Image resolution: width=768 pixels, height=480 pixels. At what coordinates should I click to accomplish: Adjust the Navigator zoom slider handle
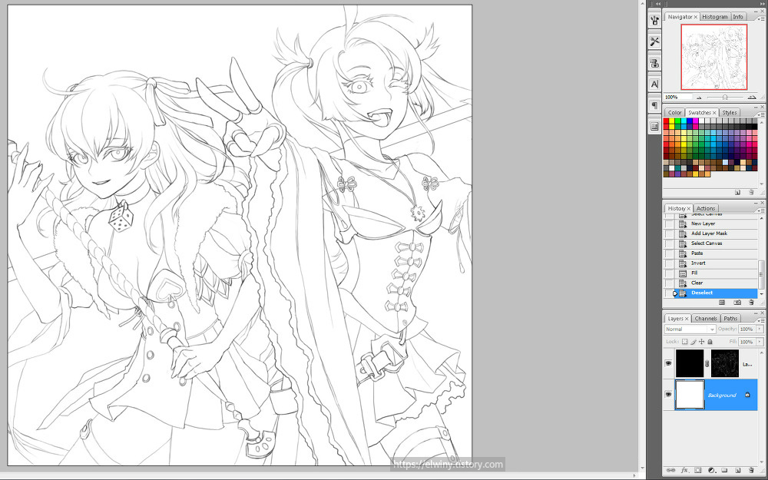(724, 98)
